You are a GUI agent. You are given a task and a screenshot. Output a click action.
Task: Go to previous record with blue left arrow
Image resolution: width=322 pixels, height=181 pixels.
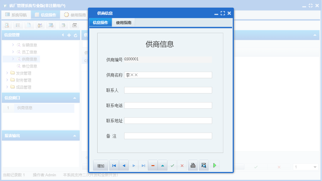pyautogui.click(x=124, y=165)
